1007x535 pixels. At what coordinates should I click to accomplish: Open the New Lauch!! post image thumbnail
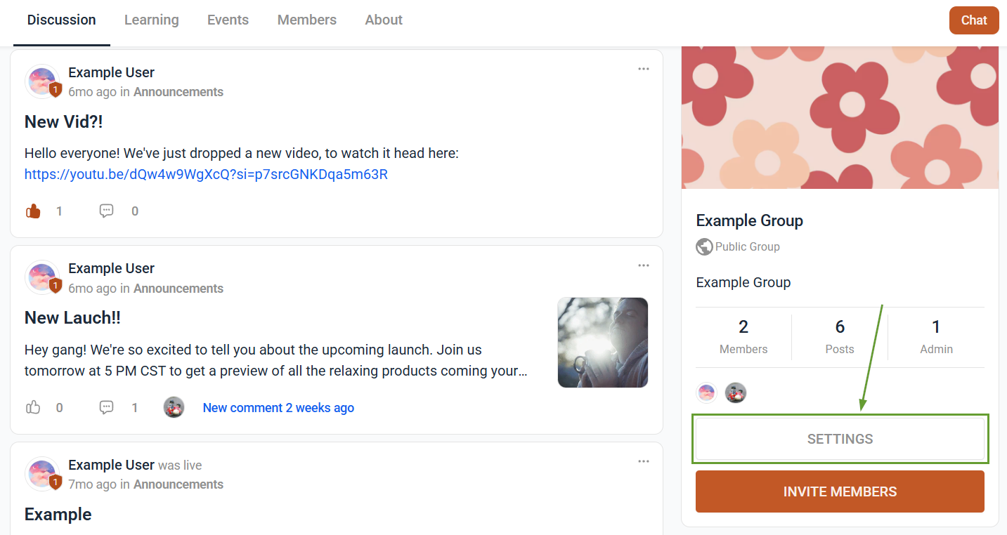click(x=603, y=343)
